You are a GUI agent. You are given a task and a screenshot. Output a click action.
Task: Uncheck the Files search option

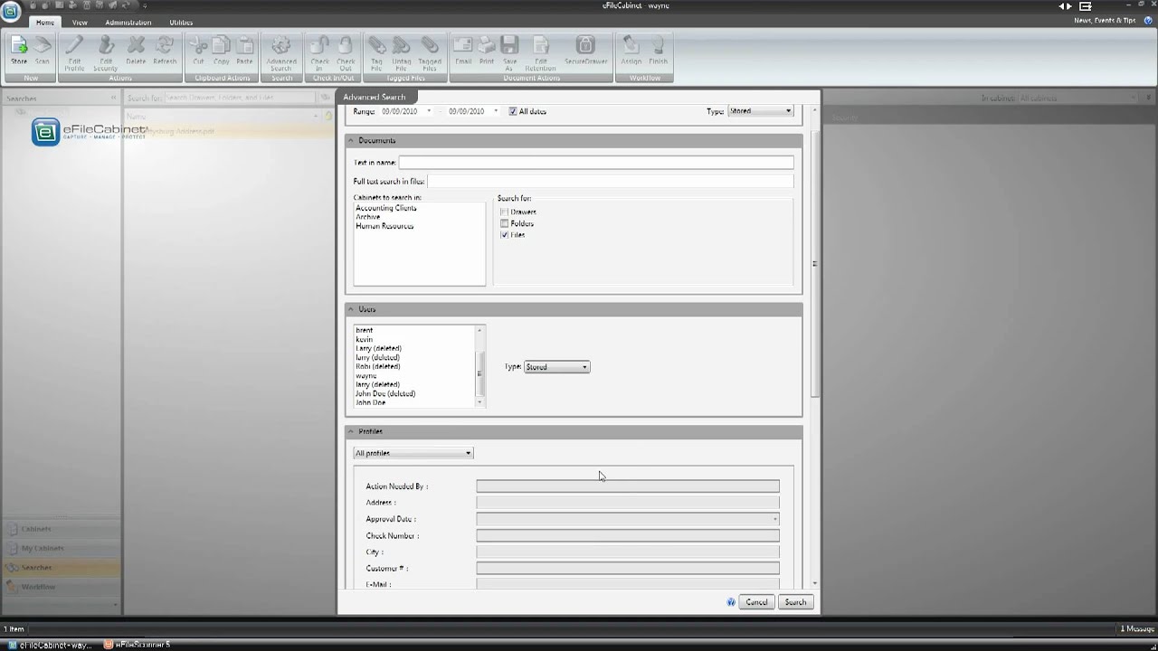[x=505, y=235]
